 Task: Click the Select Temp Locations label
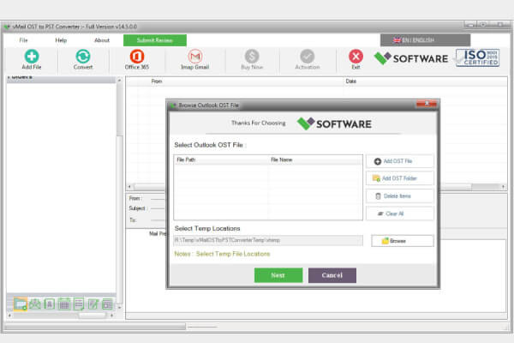coord(207,228)
